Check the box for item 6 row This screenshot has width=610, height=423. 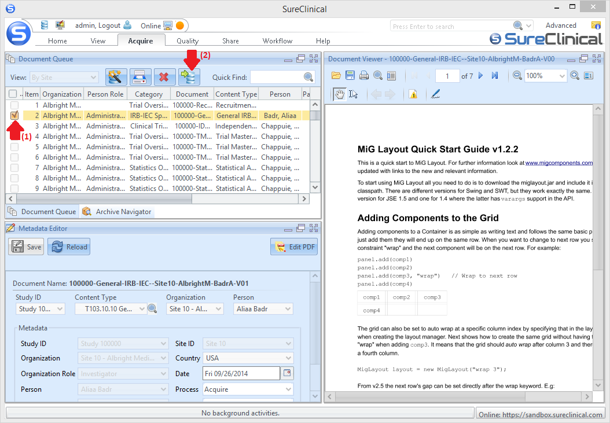(x=14, y=157)
